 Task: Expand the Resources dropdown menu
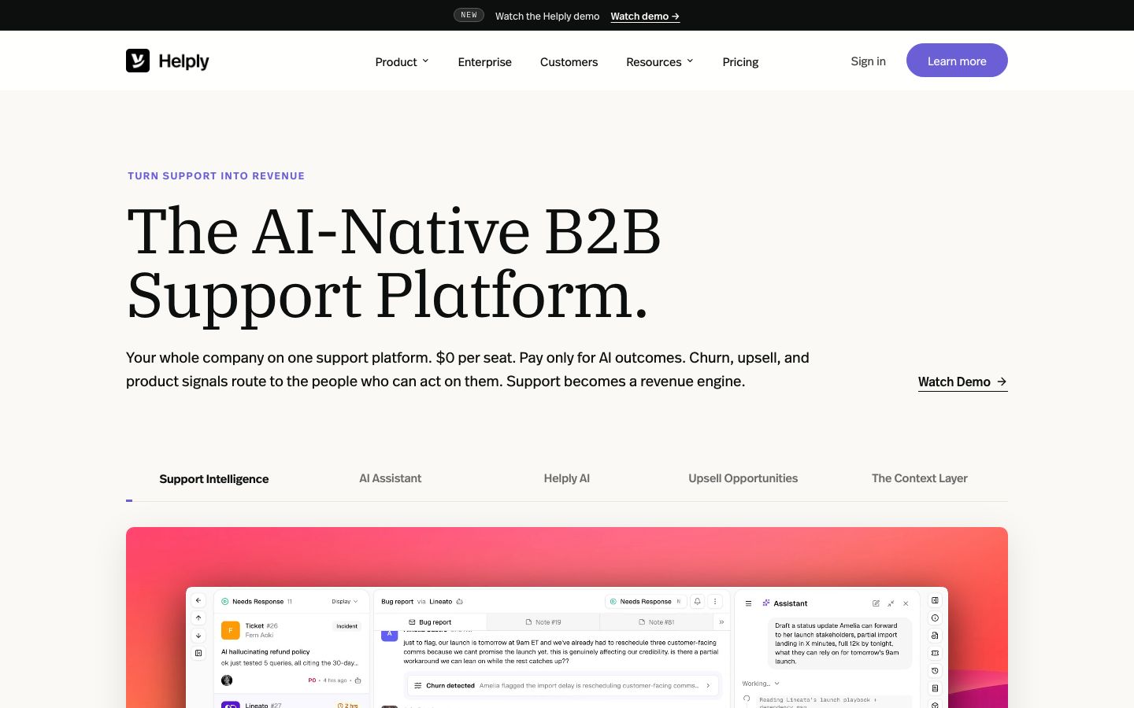660,61
